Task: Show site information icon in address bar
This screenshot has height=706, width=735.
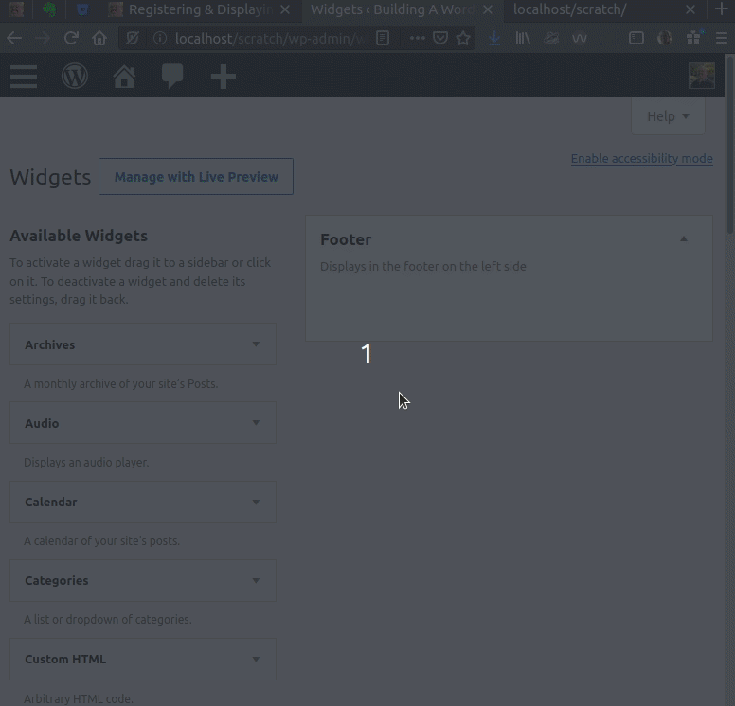Action: 160,38
